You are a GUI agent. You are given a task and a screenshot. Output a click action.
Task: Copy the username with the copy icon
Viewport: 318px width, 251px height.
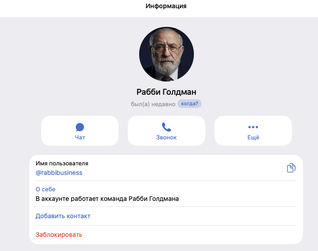click(x=291, y=168)
